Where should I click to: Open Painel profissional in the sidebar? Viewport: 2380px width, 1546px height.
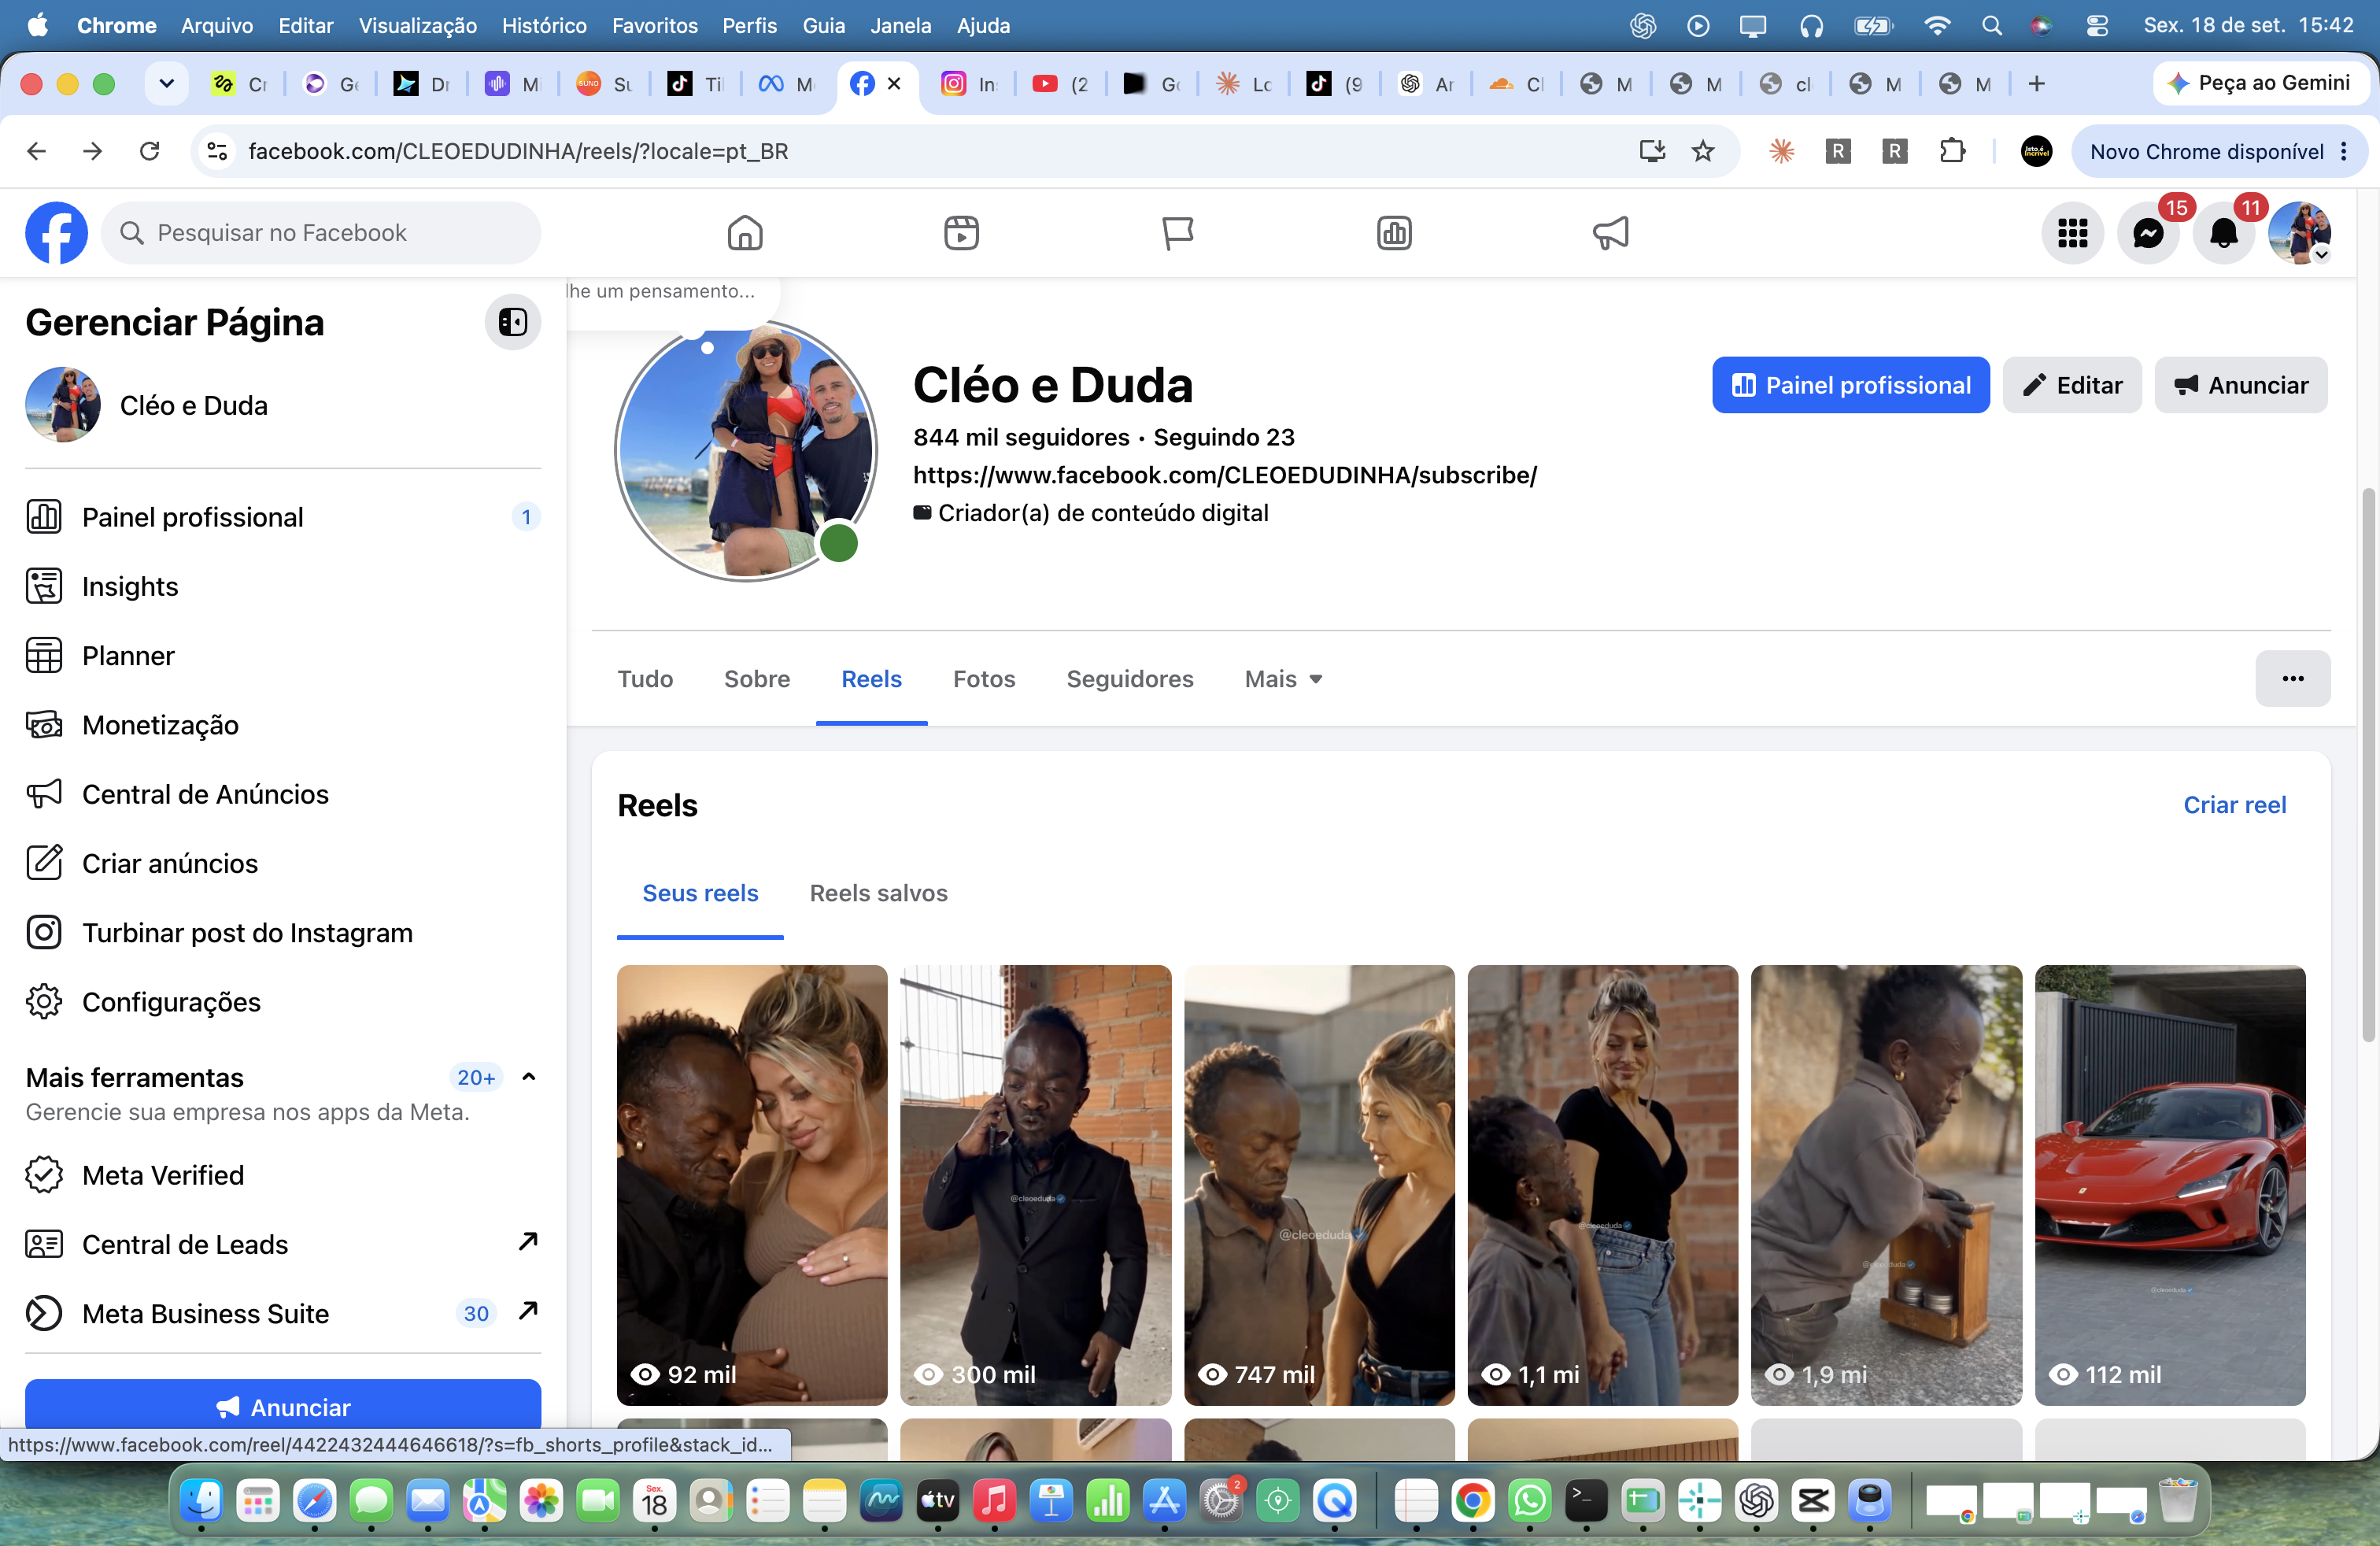[283, 517]
